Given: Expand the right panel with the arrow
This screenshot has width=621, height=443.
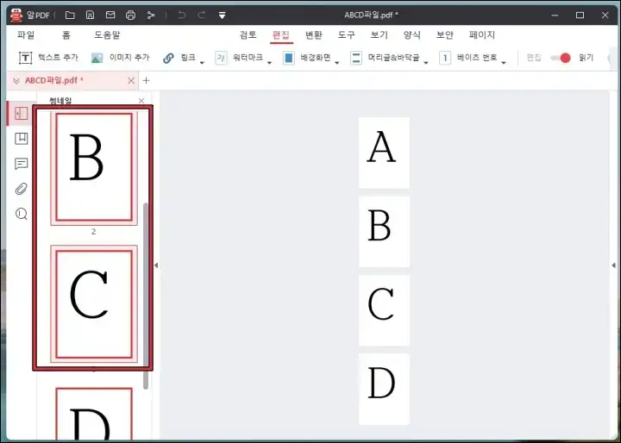Looking at the screenshot, I should pos(613,265).
